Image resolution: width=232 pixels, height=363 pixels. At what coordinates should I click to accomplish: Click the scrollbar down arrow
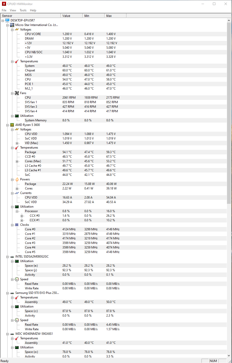click(x=229, y=356)
